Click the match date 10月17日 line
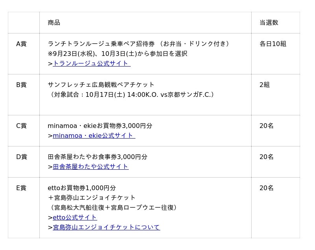This screenshot has width=315, height=250. pyautogui.click(x=132, y=94)
